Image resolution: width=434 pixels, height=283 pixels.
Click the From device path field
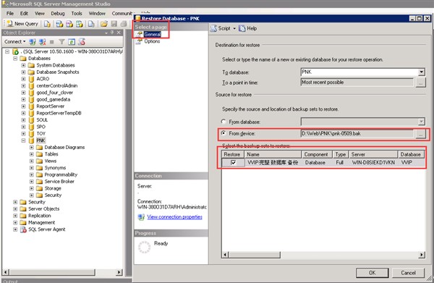(357, 133)
